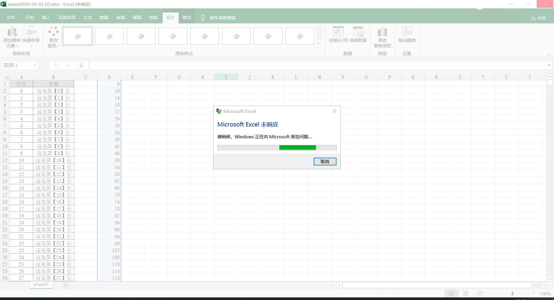Screen dimensions: 554x300
Task: Click the 取消 button in dialog
Action: click(x=325, y=162)
